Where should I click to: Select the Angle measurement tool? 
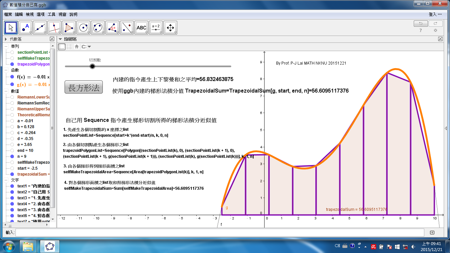click(112, 28)
